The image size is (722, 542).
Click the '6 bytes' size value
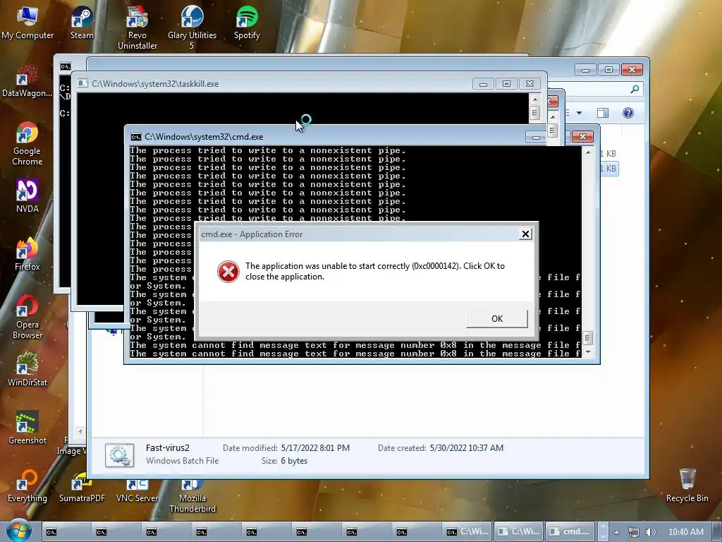[294, 460]
